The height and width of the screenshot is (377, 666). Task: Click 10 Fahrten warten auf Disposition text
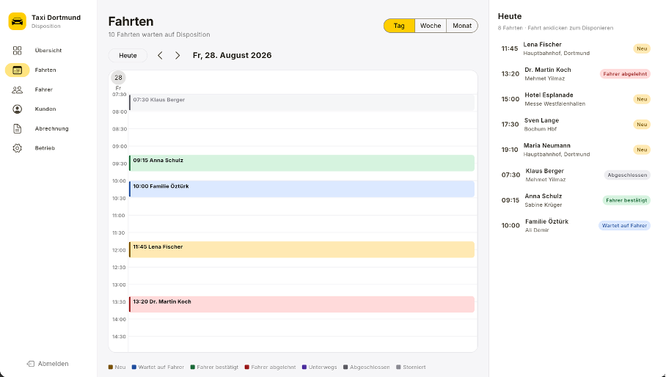click(x=159, y=34)
